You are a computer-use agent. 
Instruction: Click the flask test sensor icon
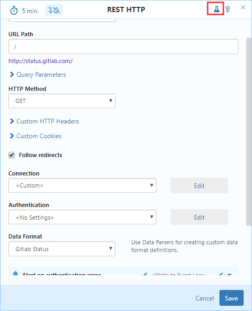coord(216,9)
